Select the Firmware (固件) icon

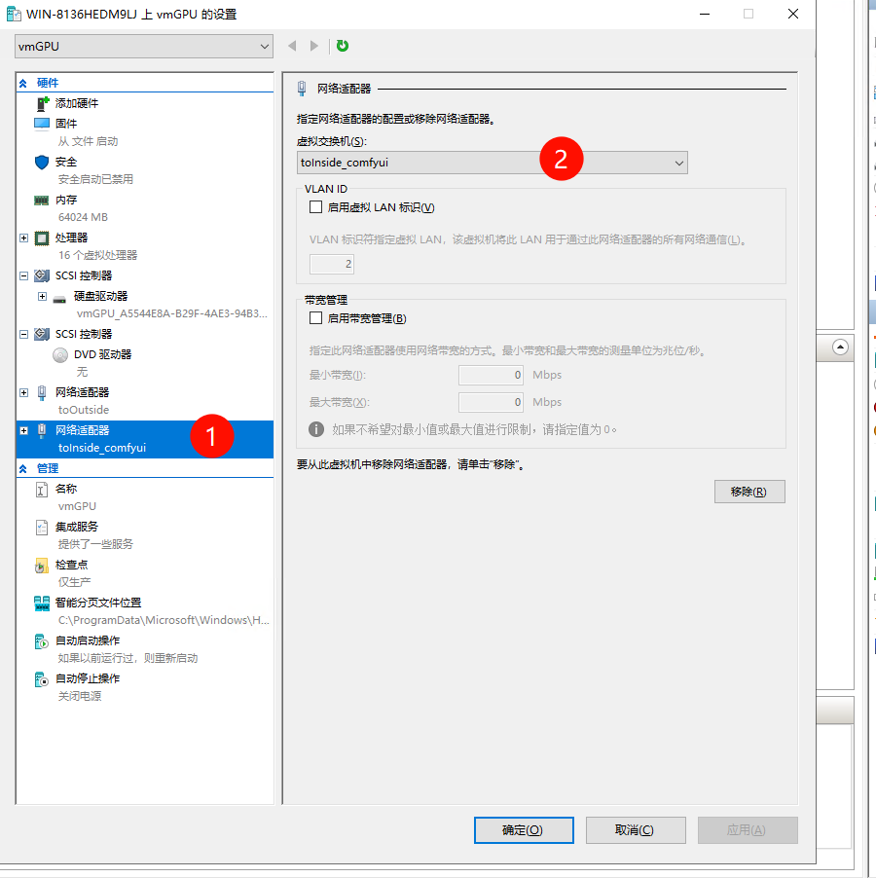tap(42, 124)
